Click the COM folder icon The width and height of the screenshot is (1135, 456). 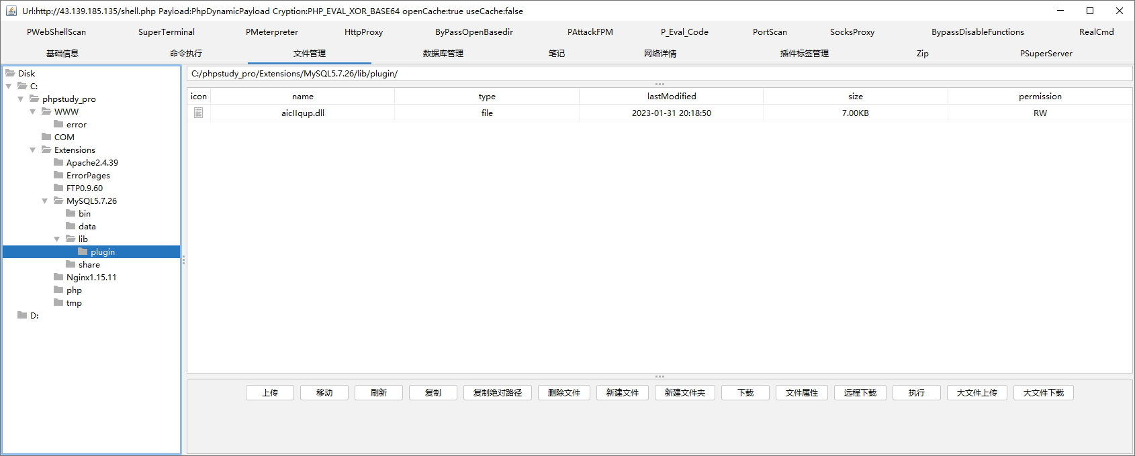click(x=46, y=137)
